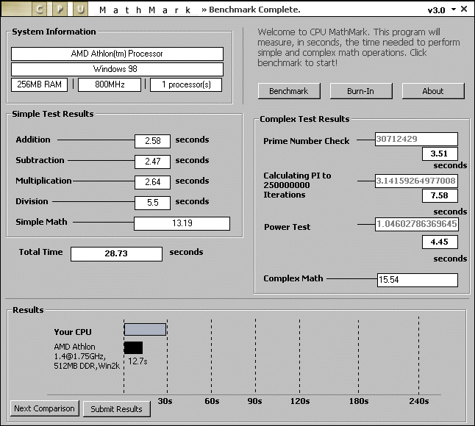Open the About dialog
The width and height of the screenshot is (475, 426).
click(432, 91)
